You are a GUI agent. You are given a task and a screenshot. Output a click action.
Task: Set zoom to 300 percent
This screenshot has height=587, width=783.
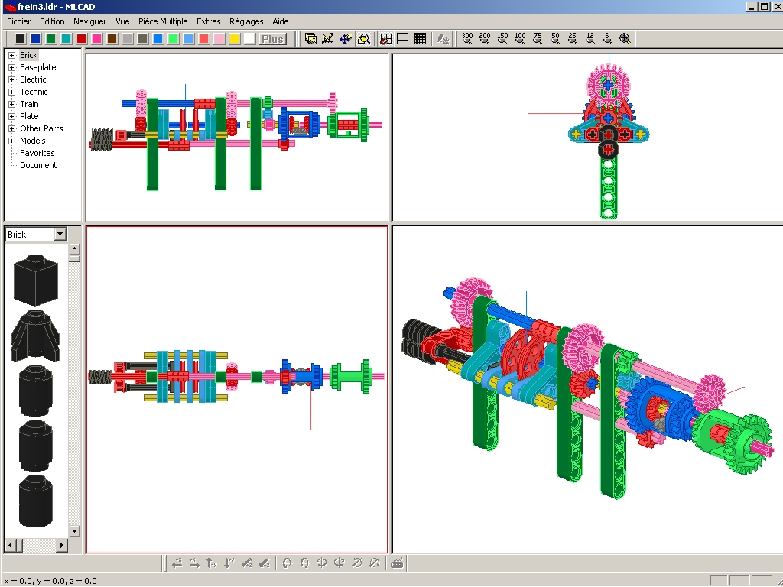click(x=467, y=38)
